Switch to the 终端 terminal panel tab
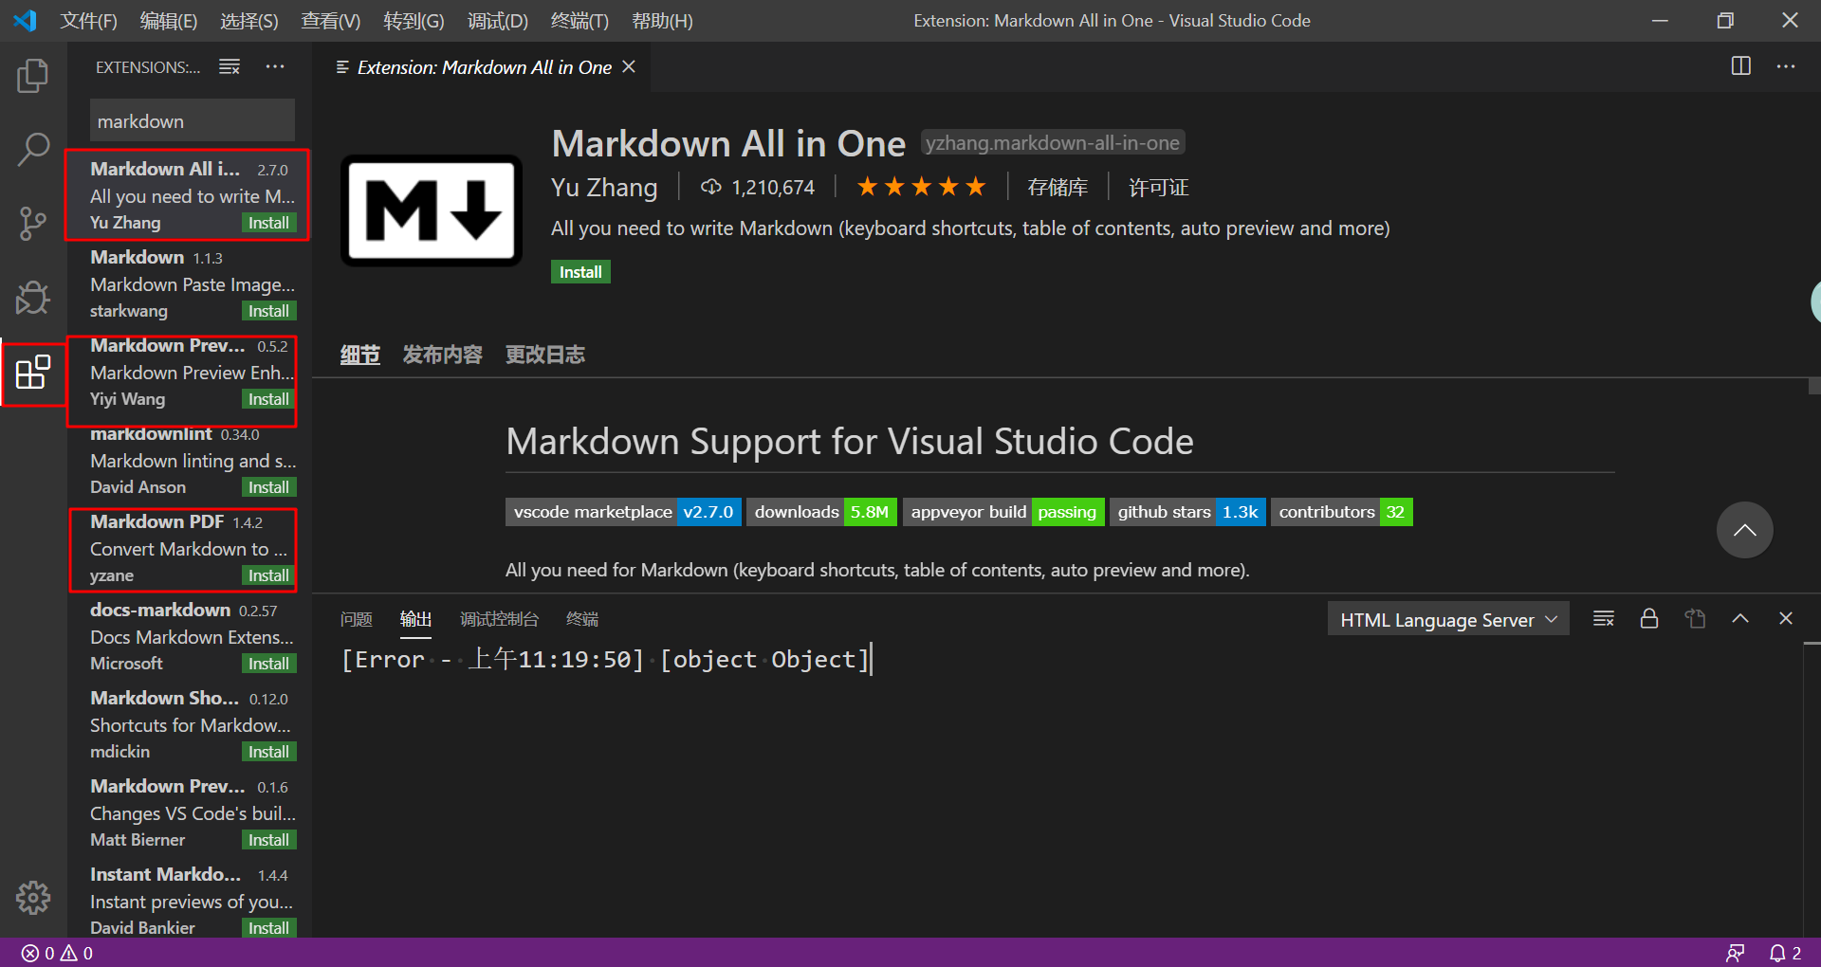This screenshot has width=1821, height=967. point(581,619)
